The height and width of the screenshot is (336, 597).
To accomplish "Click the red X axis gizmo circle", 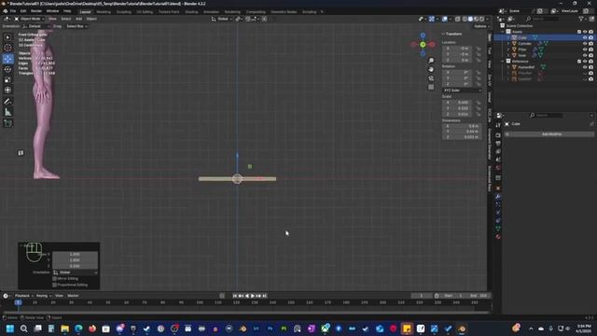I will click(x=432, y=45).
